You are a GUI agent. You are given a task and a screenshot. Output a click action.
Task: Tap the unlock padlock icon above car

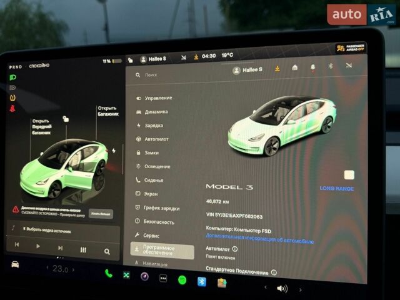coord(66,119)
